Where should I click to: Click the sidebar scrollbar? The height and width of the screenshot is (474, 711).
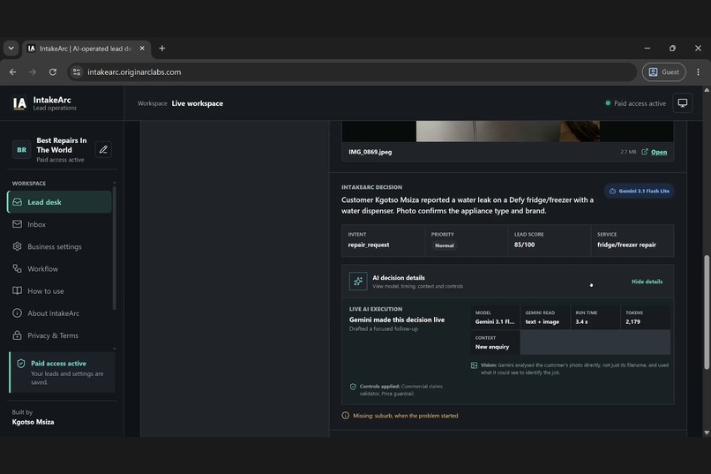[x=115, y=247]
